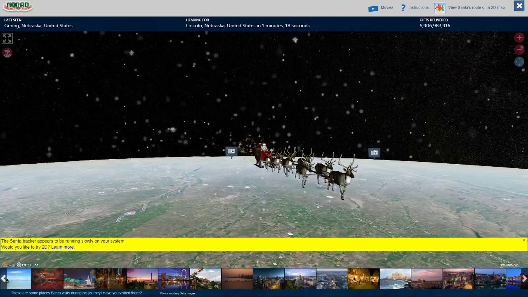This screenshot has width=528, height=297.
Task: Close the tracker with the X button
Action: pos(519,6)
